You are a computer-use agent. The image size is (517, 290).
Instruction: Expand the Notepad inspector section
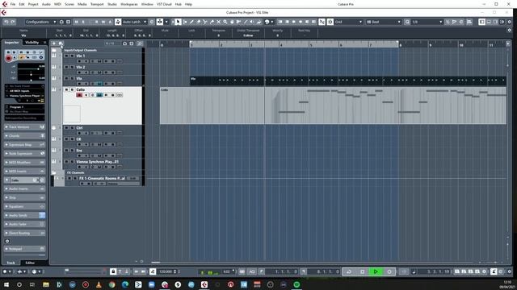25,249
